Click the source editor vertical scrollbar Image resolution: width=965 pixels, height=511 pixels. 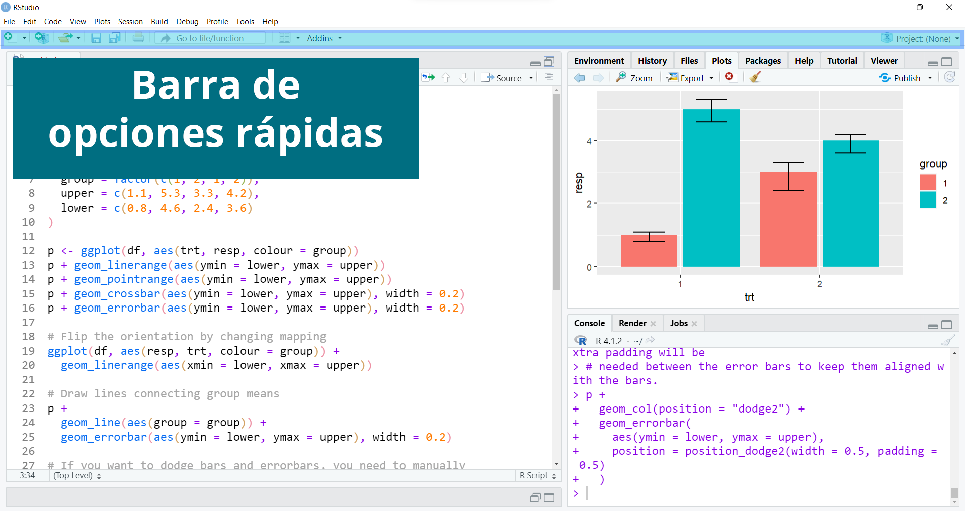[x=556, y=192]
